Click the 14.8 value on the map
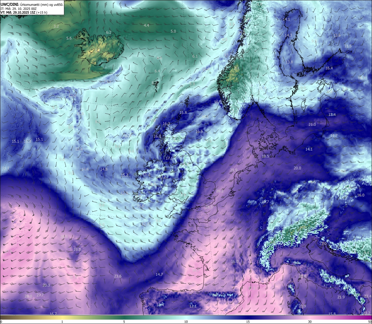The image size is (372, 324). point(104,169)
